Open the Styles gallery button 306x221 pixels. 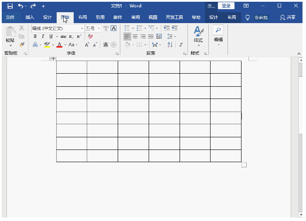[198, 36]
